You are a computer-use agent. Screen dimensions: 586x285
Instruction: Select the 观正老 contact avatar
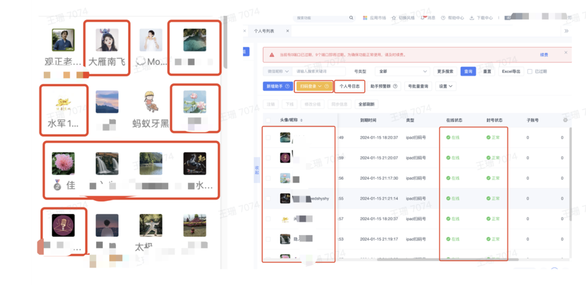point(63,40)
